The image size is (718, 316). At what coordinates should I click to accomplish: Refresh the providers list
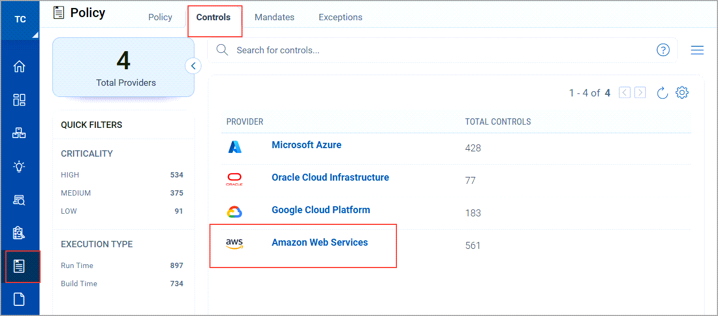click(x=662, y=93)
